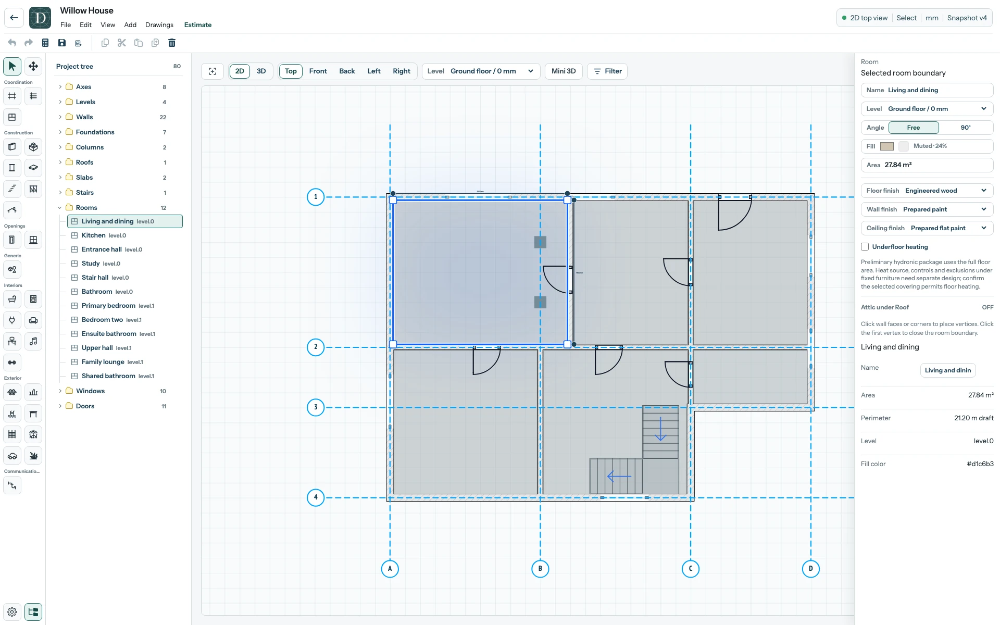Edit the Name field Living and dining
Screen dimensions: 1000x625
coord(927,90)
